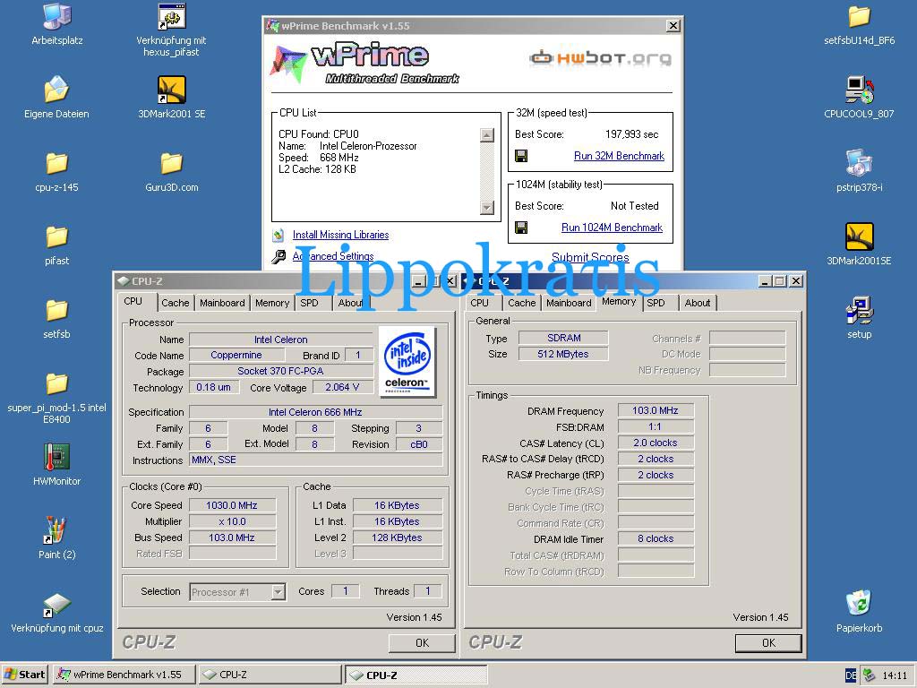Open Processor #1 selection dropdown
Viewport: 917px width, 688px height.
click(279, 592)
